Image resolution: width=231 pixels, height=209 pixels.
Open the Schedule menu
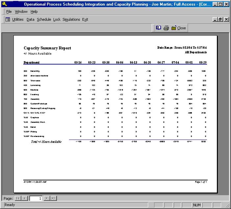[x=44, y=19]
